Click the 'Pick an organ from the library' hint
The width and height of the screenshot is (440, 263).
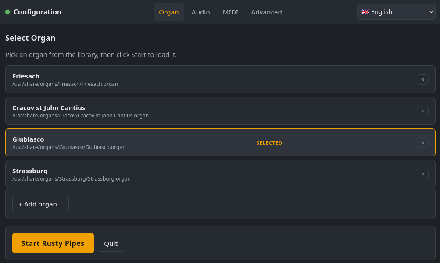coord(91,55)
